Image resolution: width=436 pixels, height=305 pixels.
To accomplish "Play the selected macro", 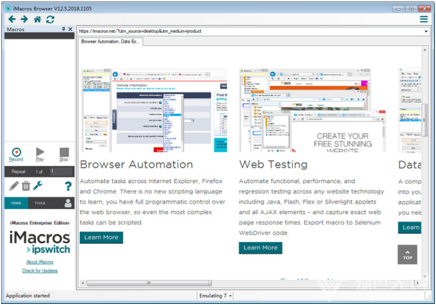I will click(40, 154).
